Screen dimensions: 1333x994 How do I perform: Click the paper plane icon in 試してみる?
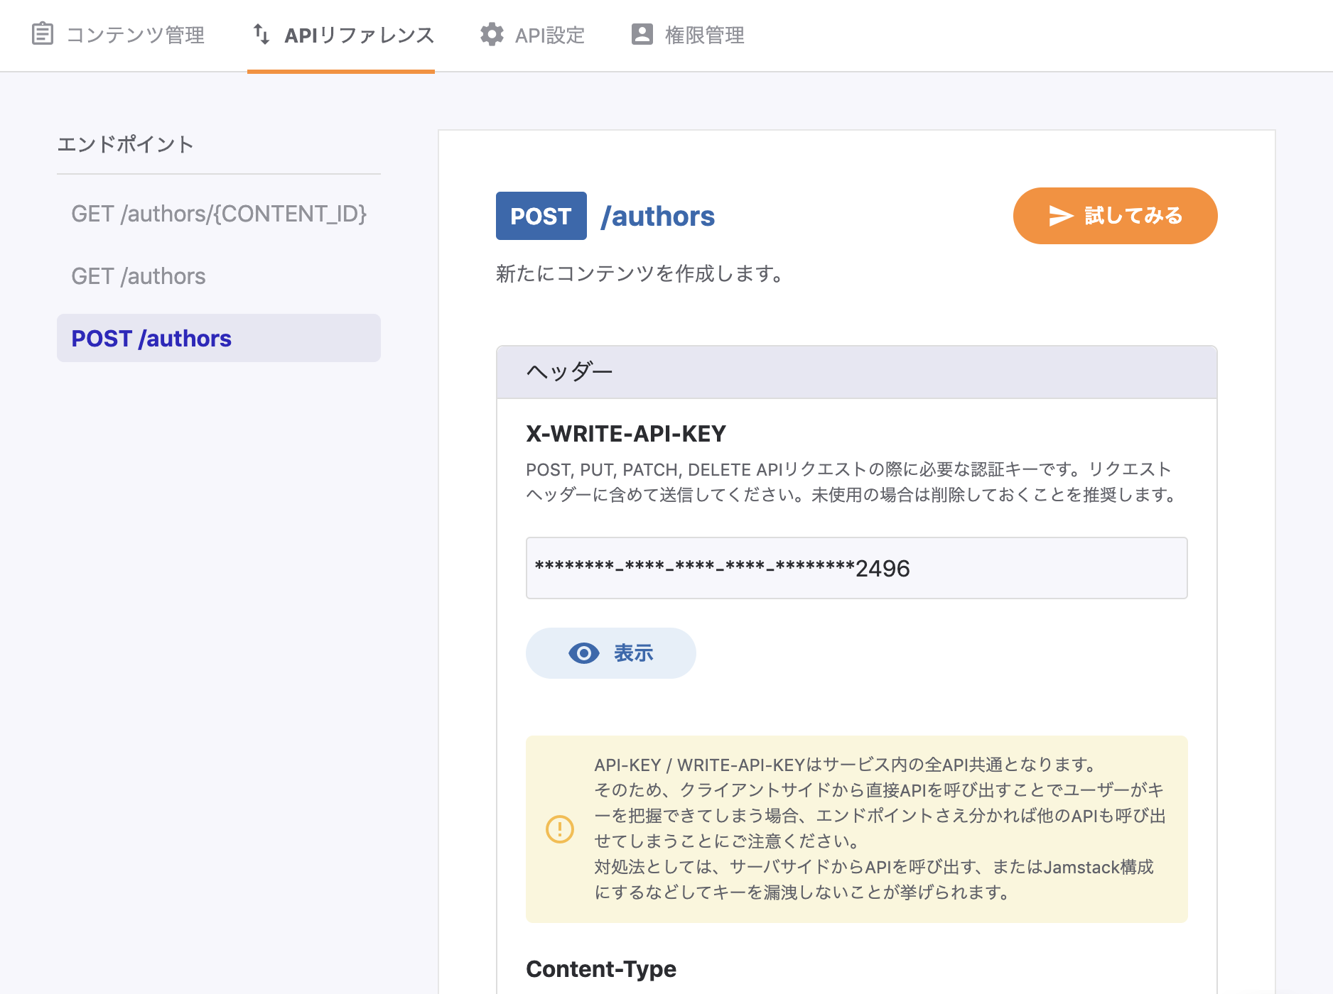click(x=1061, y=216)
